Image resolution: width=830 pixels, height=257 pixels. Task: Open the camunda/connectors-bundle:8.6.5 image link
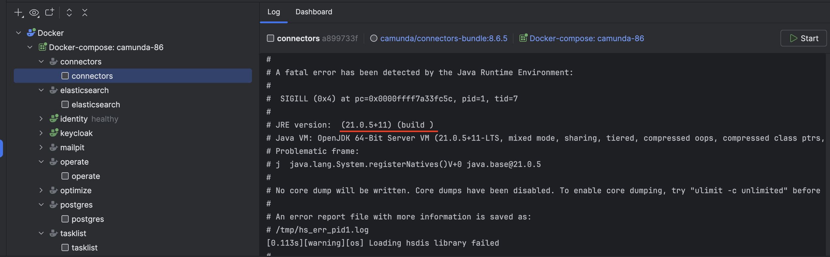pyautogui.click(x=444, y=38)
